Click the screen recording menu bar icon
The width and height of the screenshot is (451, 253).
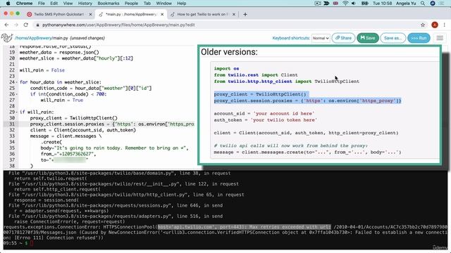[317, 3]
